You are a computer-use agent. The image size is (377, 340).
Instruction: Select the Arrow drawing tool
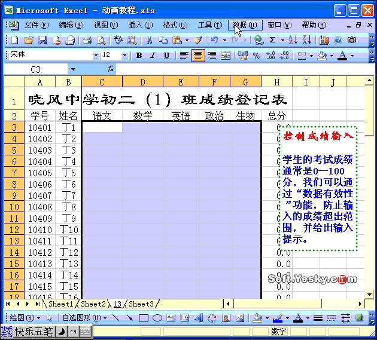click(x=130, y=318)
